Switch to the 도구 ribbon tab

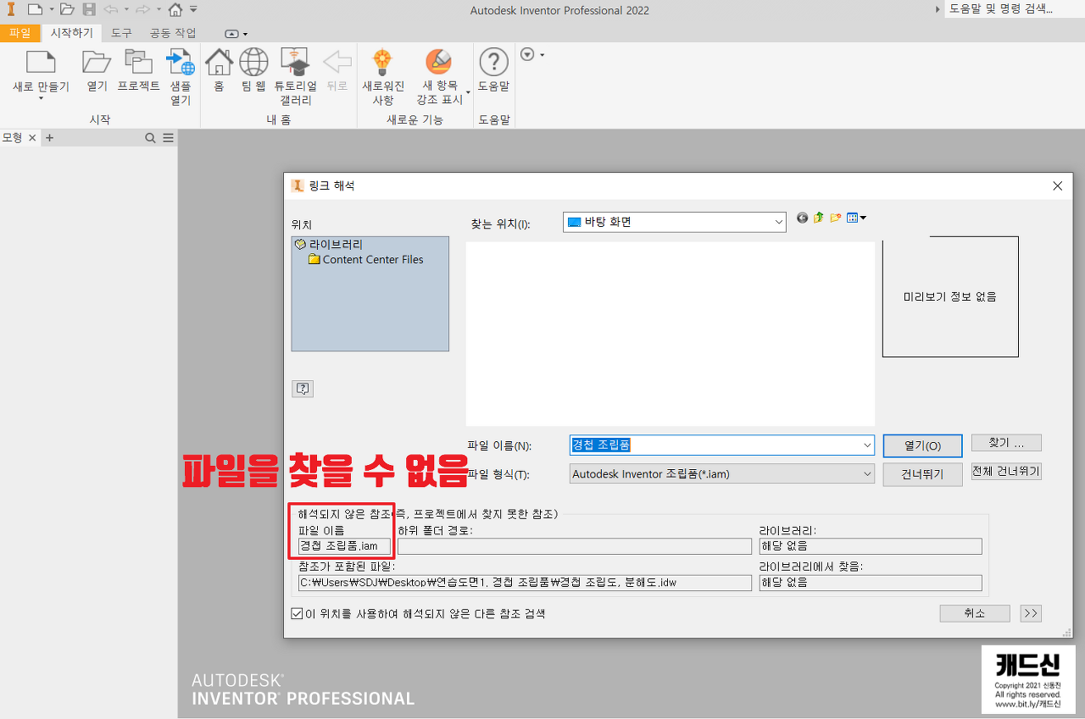121,33
